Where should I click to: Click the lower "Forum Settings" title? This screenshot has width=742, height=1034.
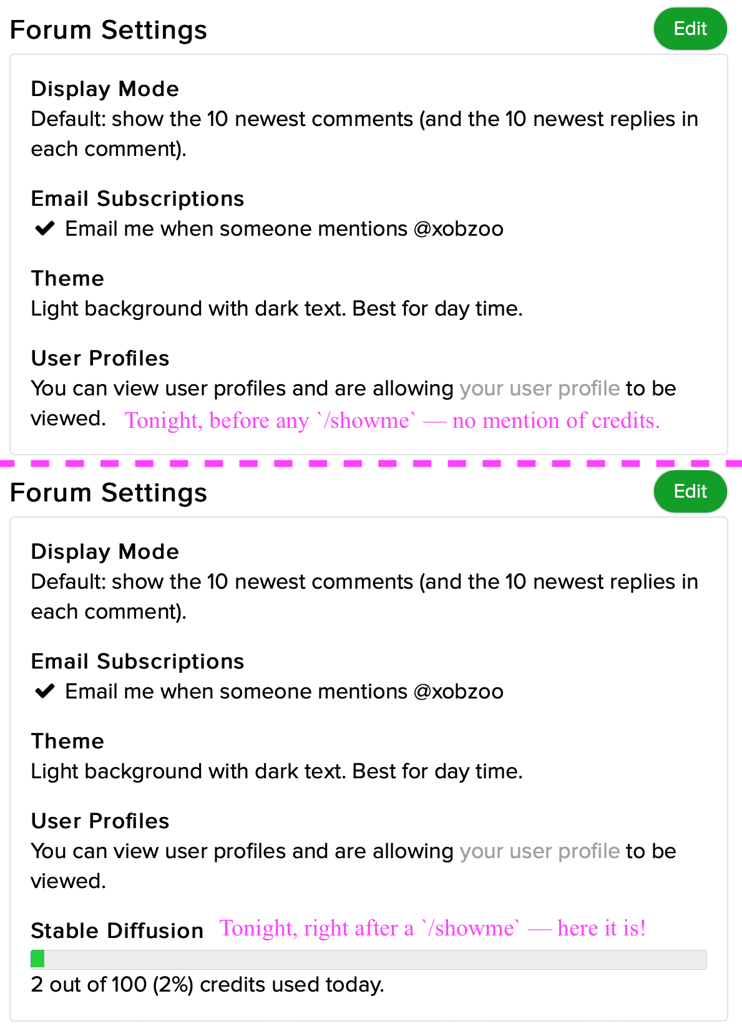109,493
